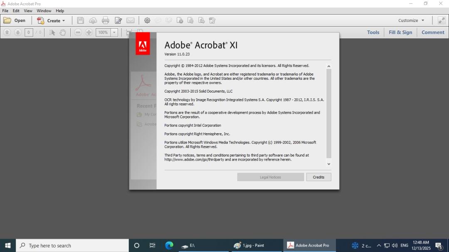Click the red Adobe logo in the dialog
Image resolution: width=449 pixels, height=252 pixels.
(143, 44)
